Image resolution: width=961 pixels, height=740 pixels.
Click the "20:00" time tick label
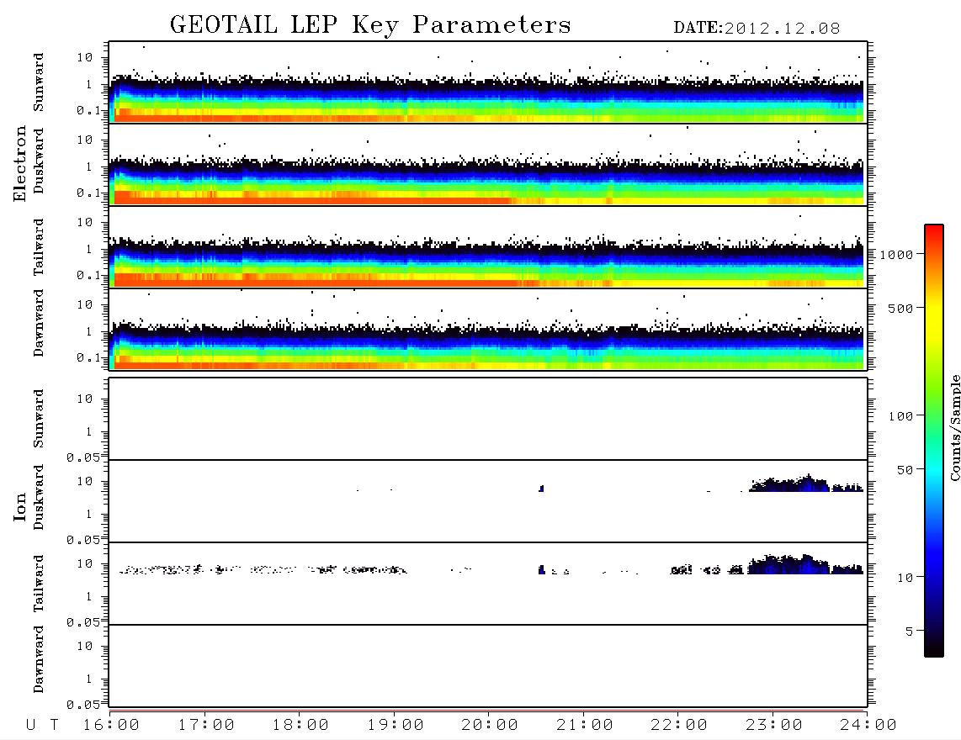point(491,725)
